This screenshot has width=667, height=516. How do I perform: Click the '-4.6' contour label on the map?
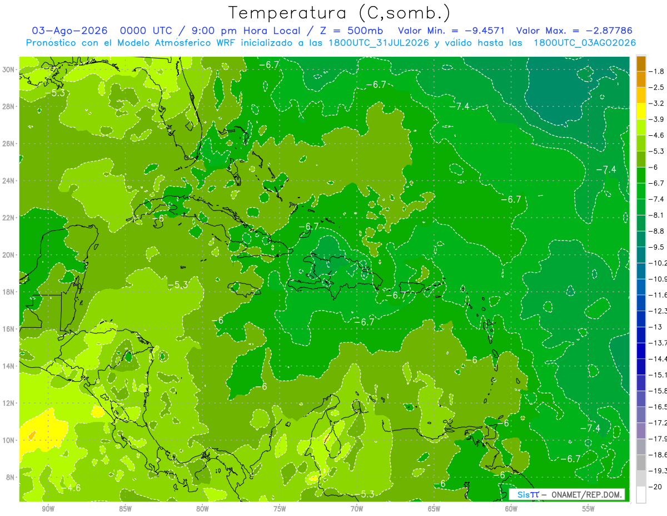71,488
